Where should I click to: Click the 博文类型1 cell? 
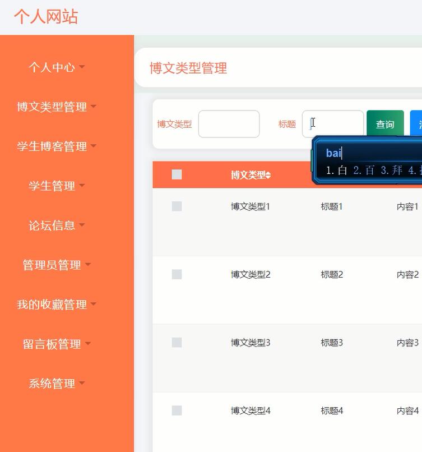click(251, 206)
